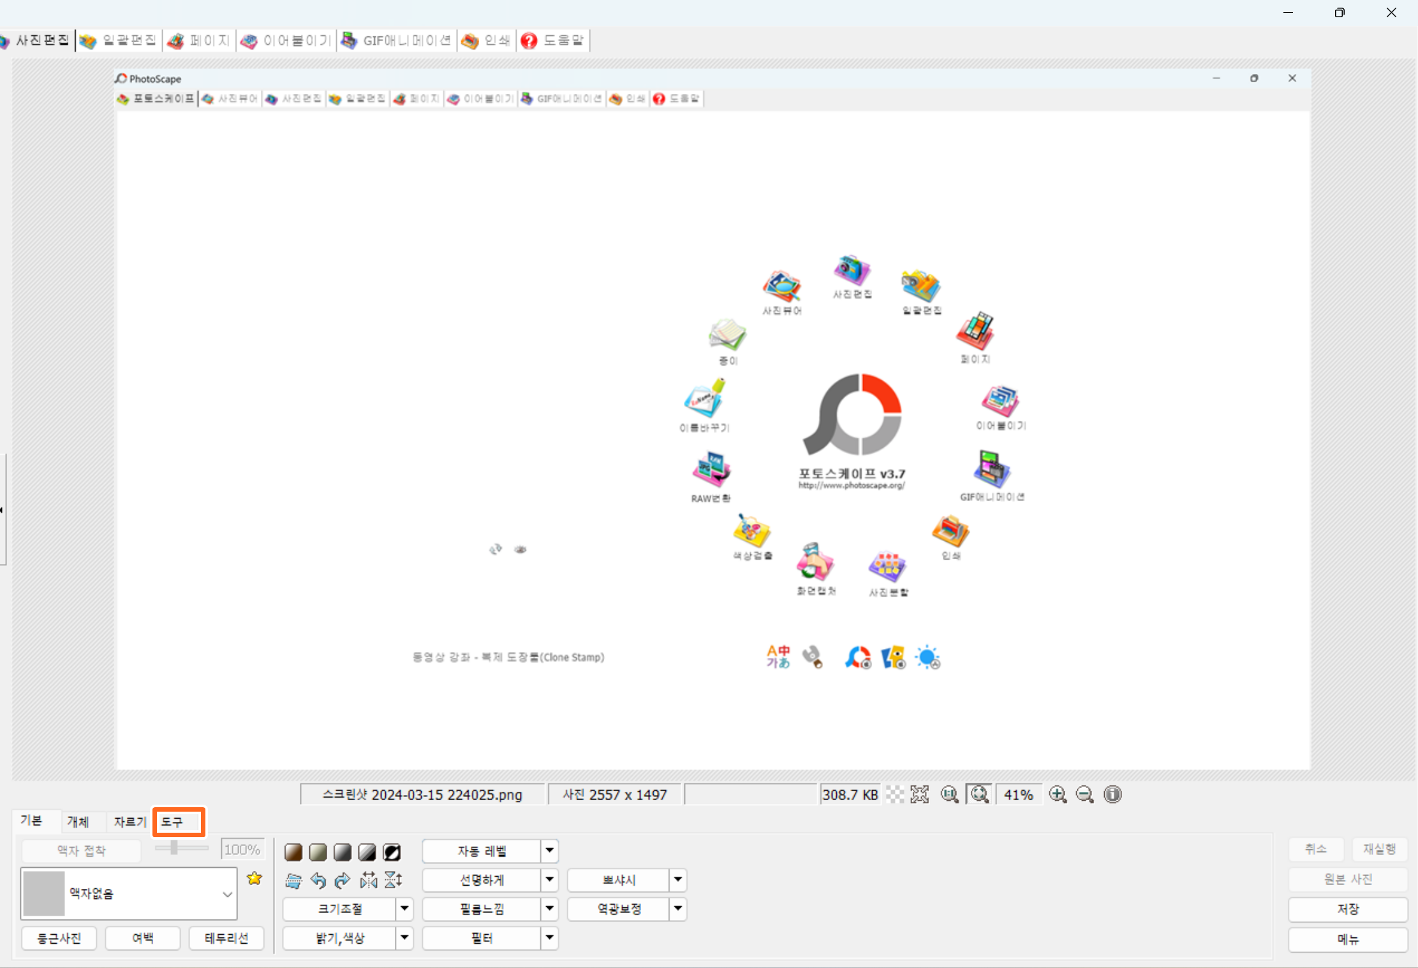This screenshot has height=968, width=1418.
Task: Click the zoom in magnifier icon
Action: (x=1058, y=794)
